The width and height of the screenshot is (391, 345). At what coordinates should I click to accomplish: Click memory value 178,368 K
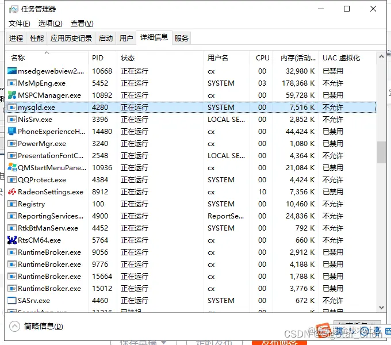298,83
